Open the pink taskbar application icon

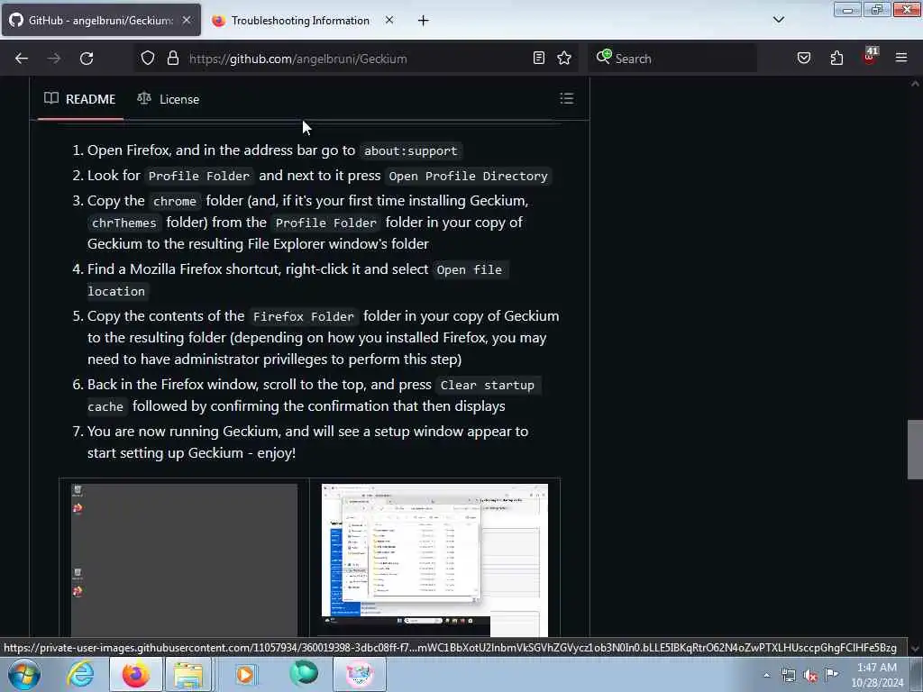(x=360, y=674)
